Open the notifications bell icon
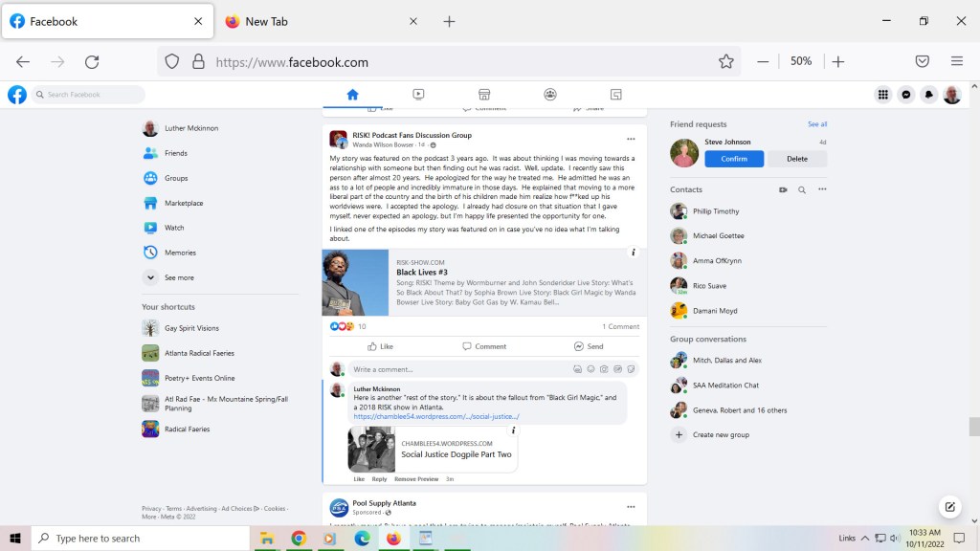This screenshot has width=980, height=551. 928,95
